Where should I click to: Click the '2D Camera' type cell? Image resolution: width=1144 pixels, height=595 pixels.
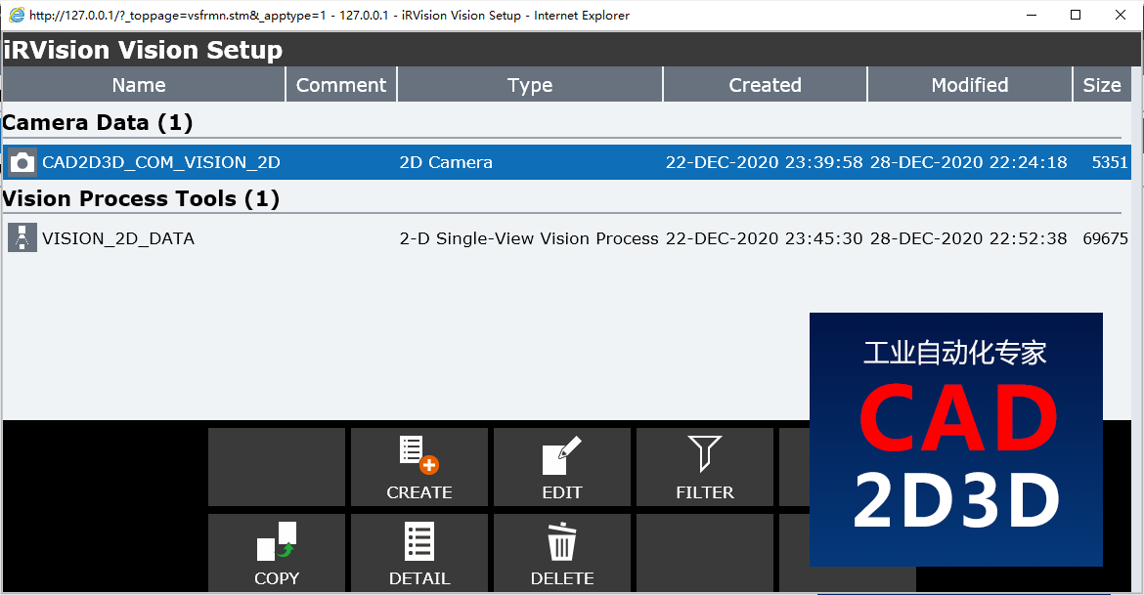[446, 162]
